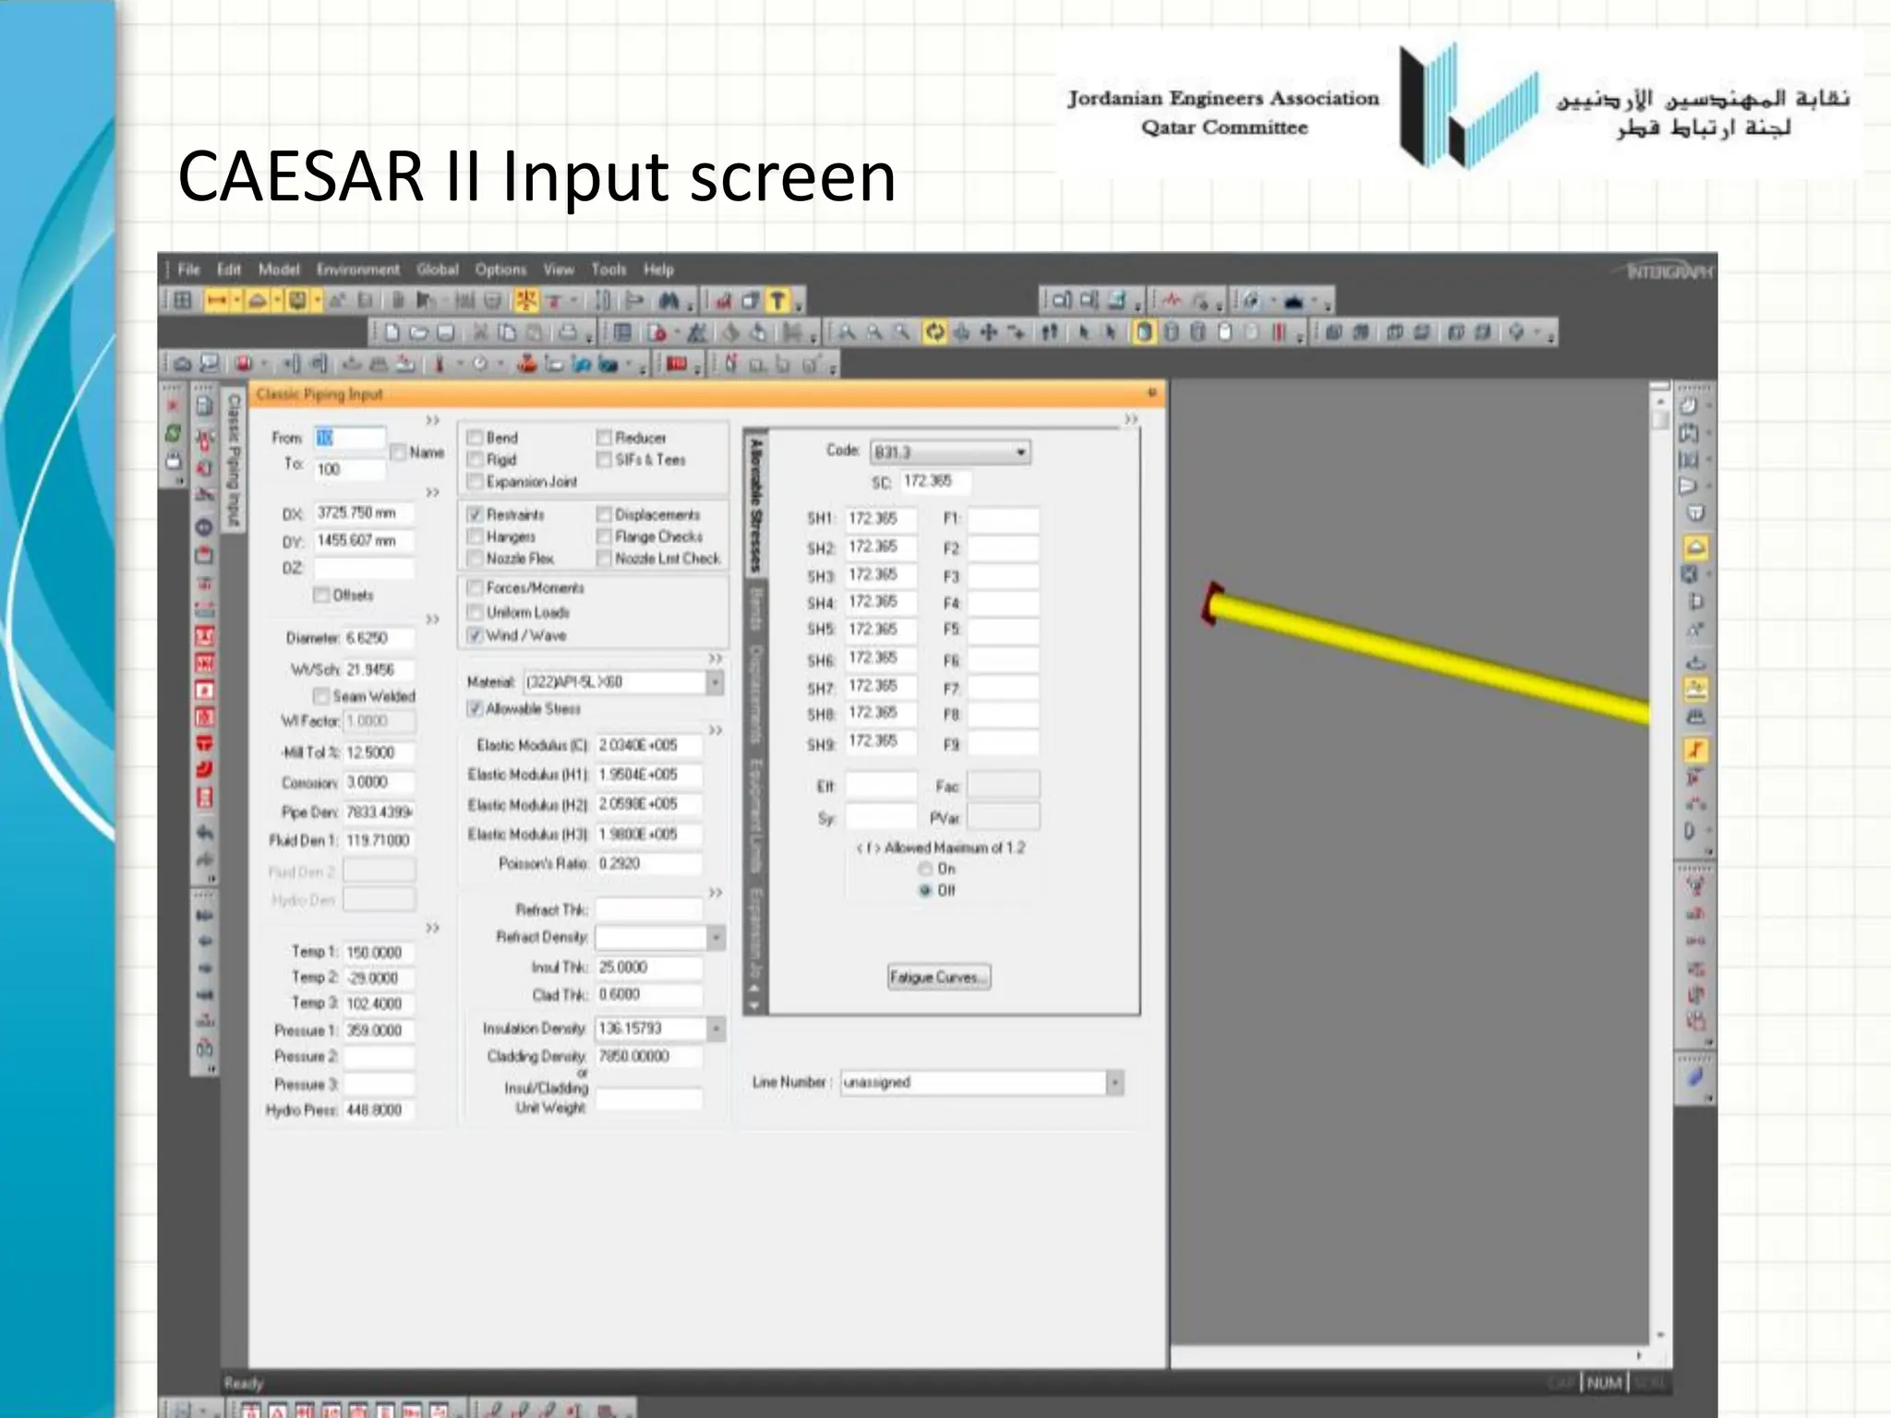Open the Tools menu
This screenshot has height=1418, width=1891.
[x=608, y=270]
